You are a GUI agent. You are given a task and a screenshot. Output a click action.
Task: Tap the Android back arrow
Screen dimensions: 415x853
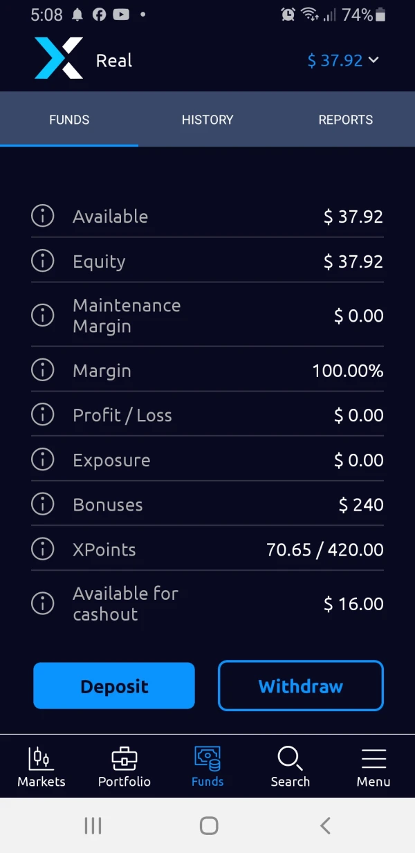click(x=325, y=825)
